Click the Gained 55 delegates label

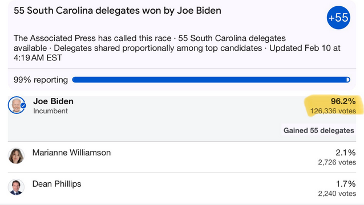[319, 130]
